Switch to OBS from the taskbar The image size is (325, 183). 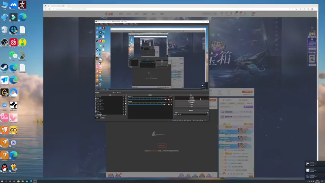click(35, 181)
